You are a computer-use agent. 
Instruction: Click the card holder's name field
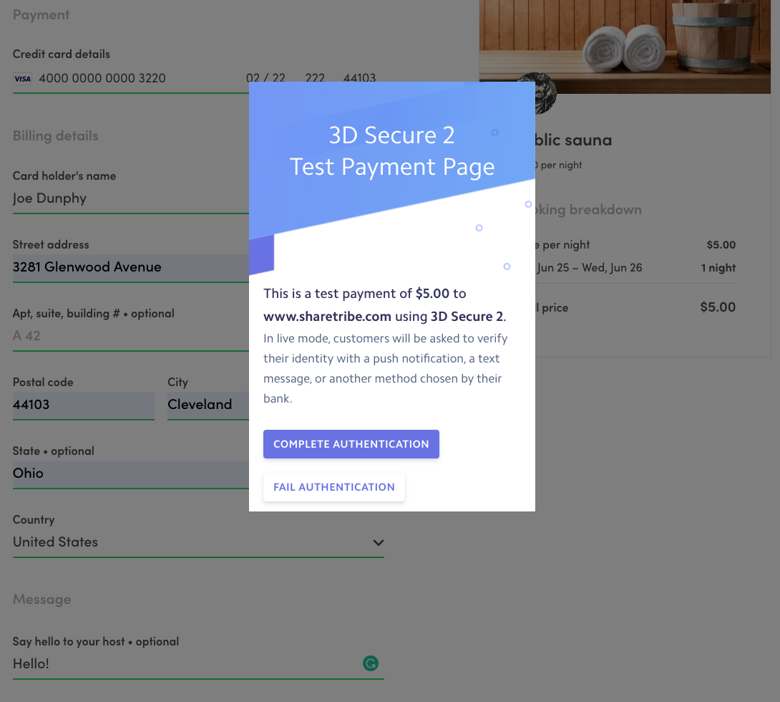click(x=129, y=198)
